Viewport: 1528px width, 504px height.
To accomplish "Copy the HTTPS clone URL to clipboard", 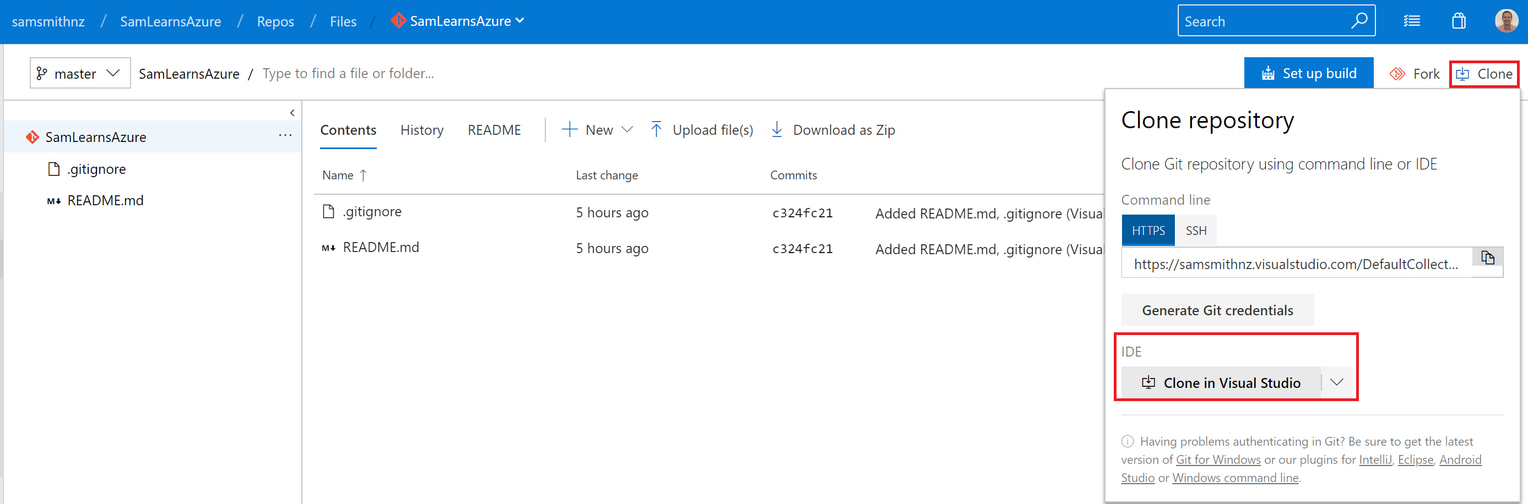I will (1487, 258).
